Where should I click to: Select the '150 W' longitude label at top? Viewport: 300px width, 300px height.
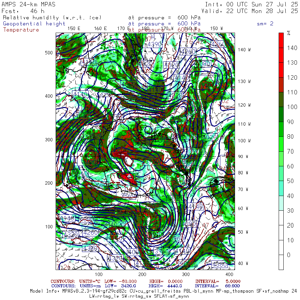click(216, 29)
